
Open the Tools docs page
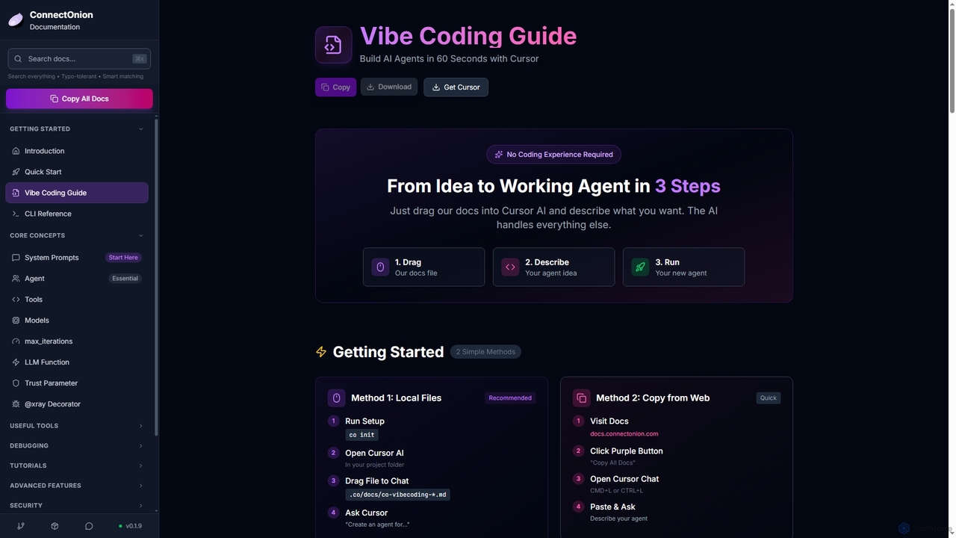point(76,300)
